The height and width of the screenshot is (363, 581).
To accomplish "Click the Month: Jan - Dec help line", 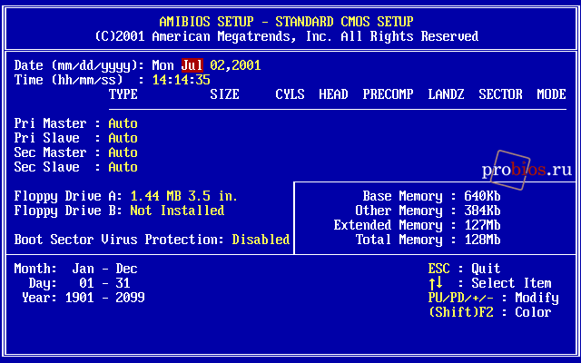I will point(75,269).
